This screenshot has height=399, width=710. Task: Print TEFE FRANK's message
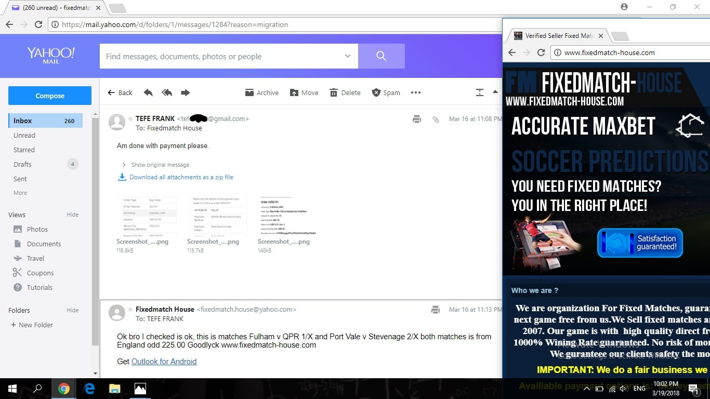[x=416, y=119]
